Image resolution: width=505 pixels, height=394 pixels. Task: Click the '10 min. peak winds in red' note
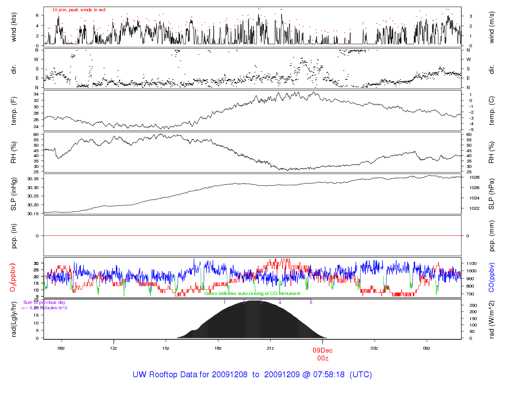coord(78,10)
